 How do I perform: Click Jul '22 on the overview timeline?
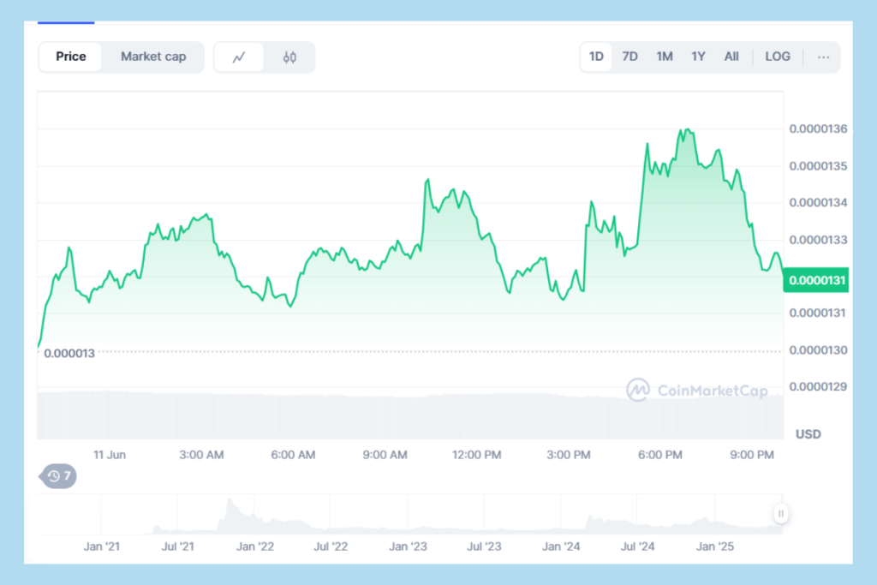tap(331, 546)
